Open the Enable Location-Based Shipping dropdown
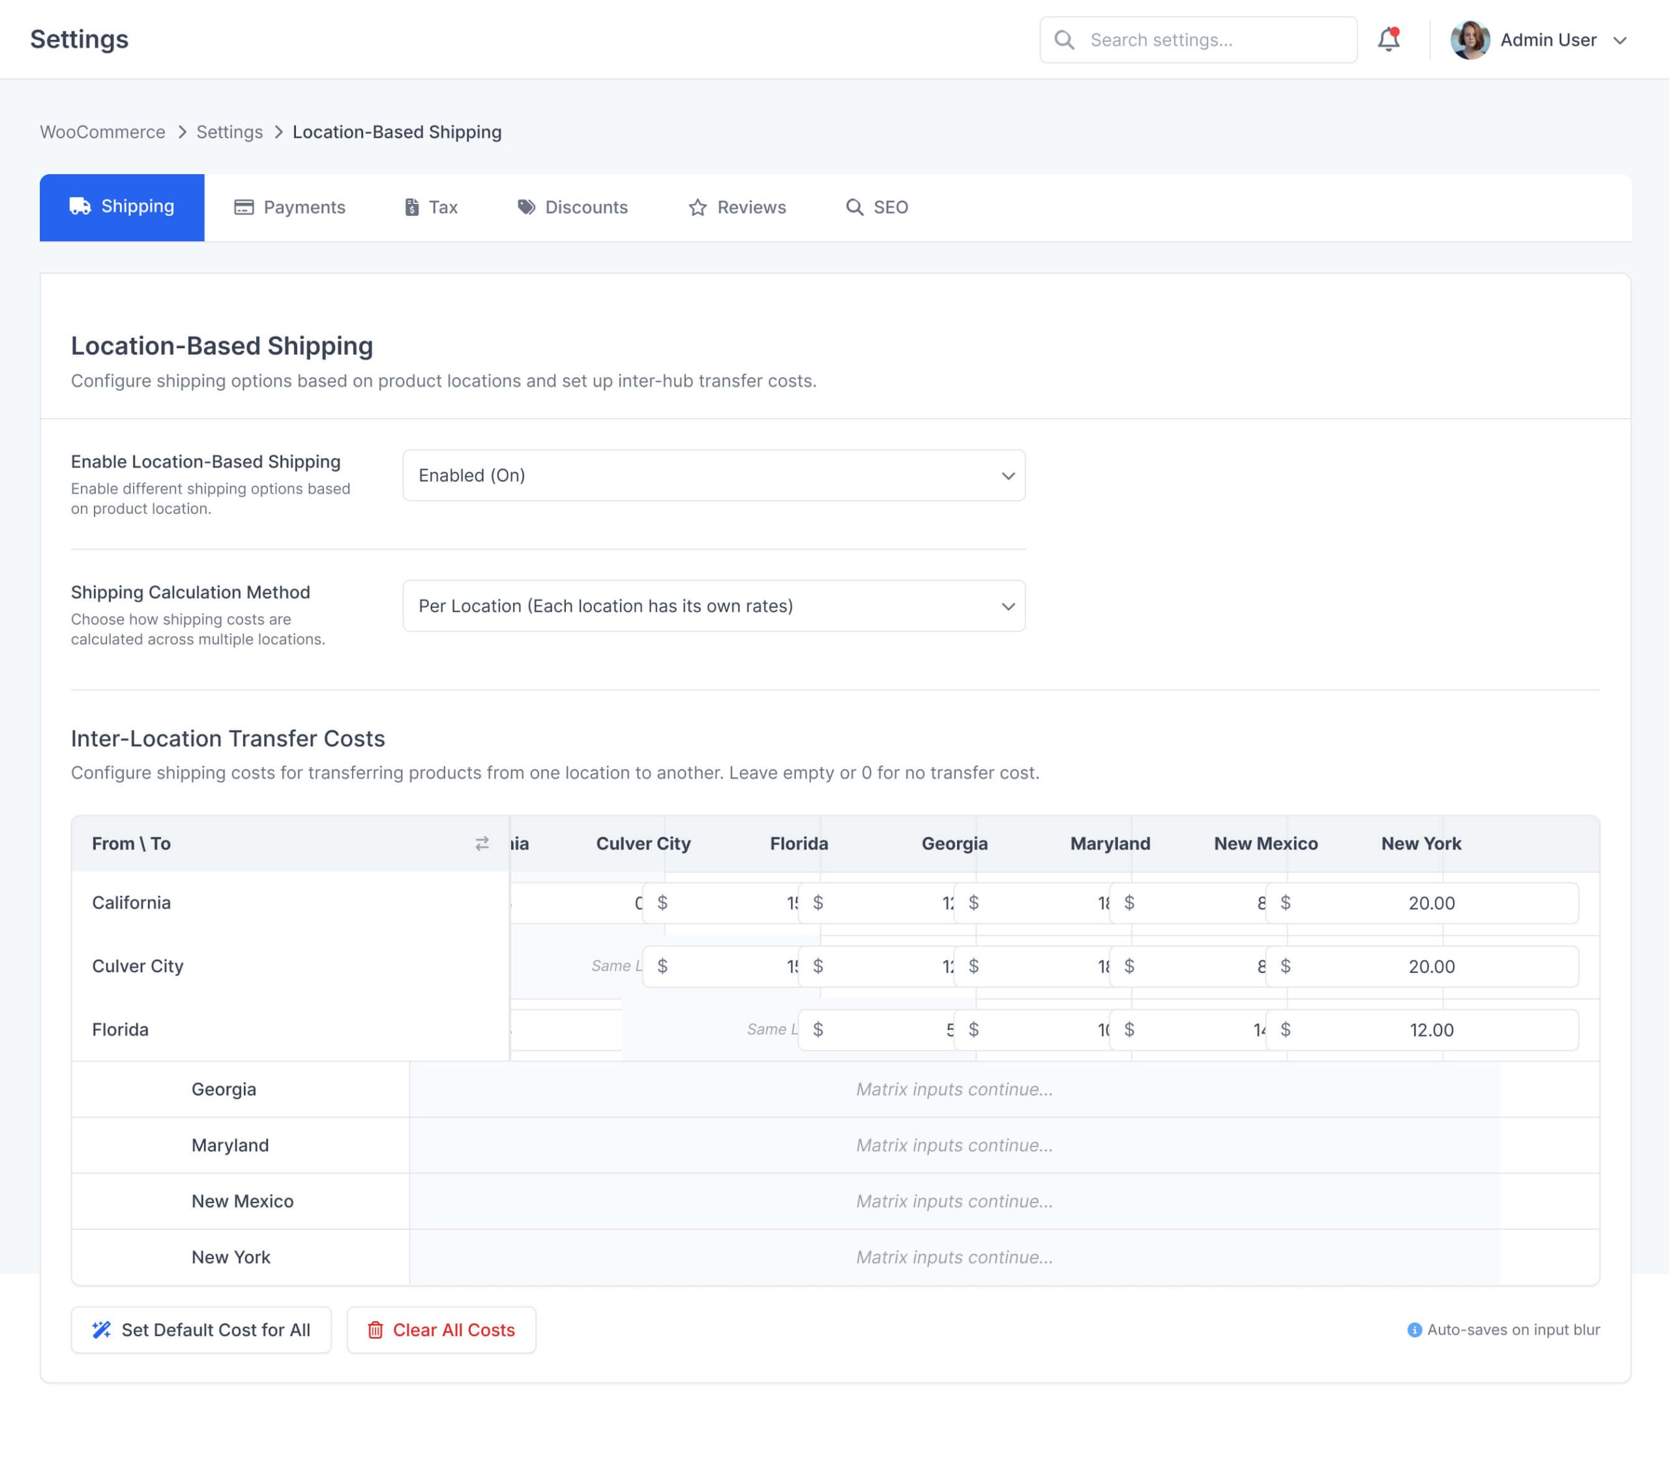This screenshot has height=1473, width=1669. (x=714, y=475)
